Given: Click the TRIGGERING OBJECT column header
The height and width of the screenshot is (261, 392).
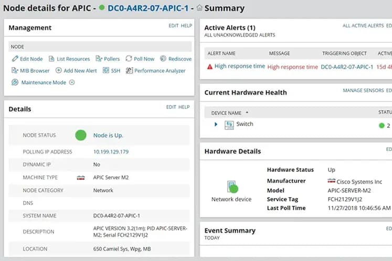Looking at the screenshot, I should (x=344, y=53).
